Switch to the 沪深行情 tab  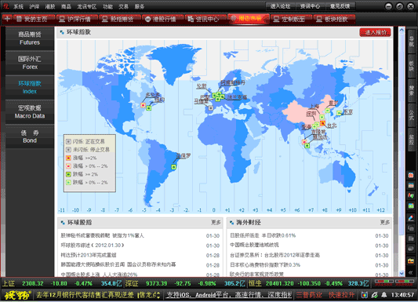76,19
